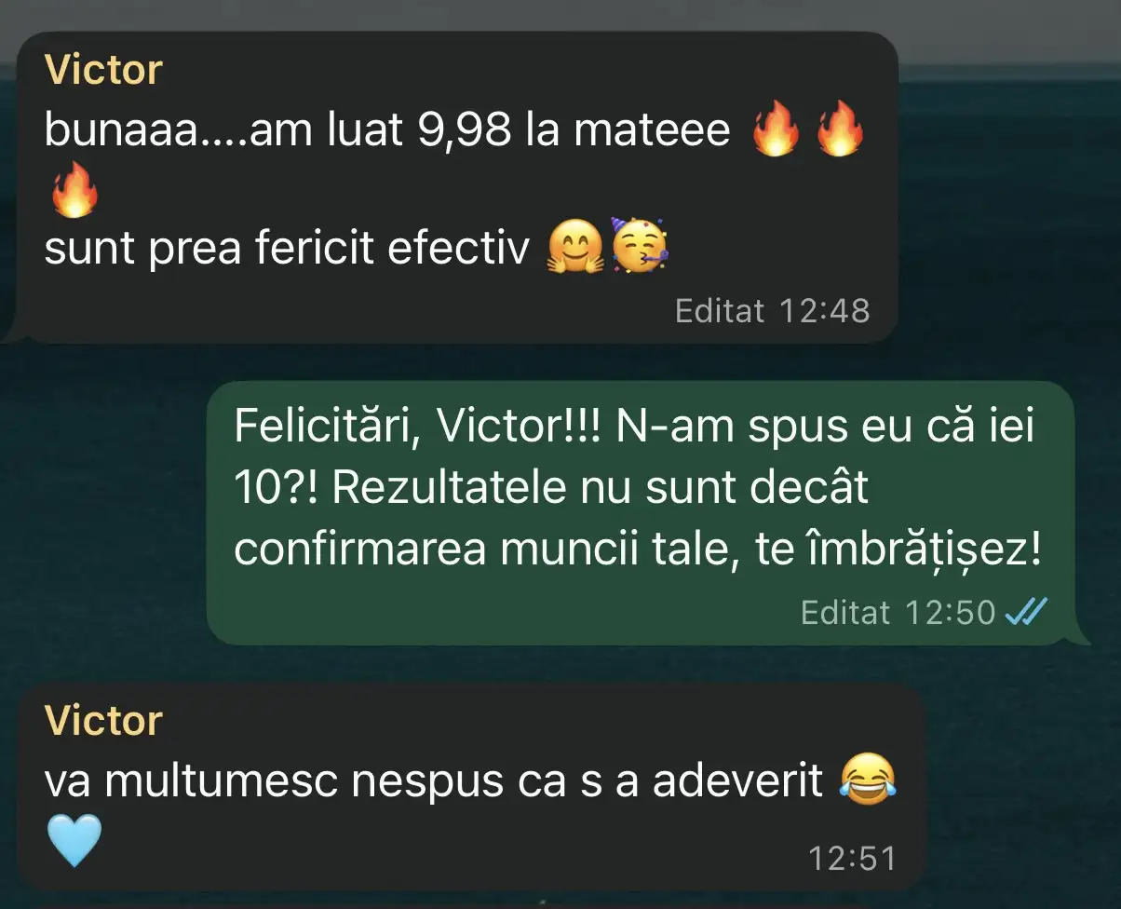
Task: Tap the light blue heart emoji
Action: pyautogui.click(x=73, y=840)
